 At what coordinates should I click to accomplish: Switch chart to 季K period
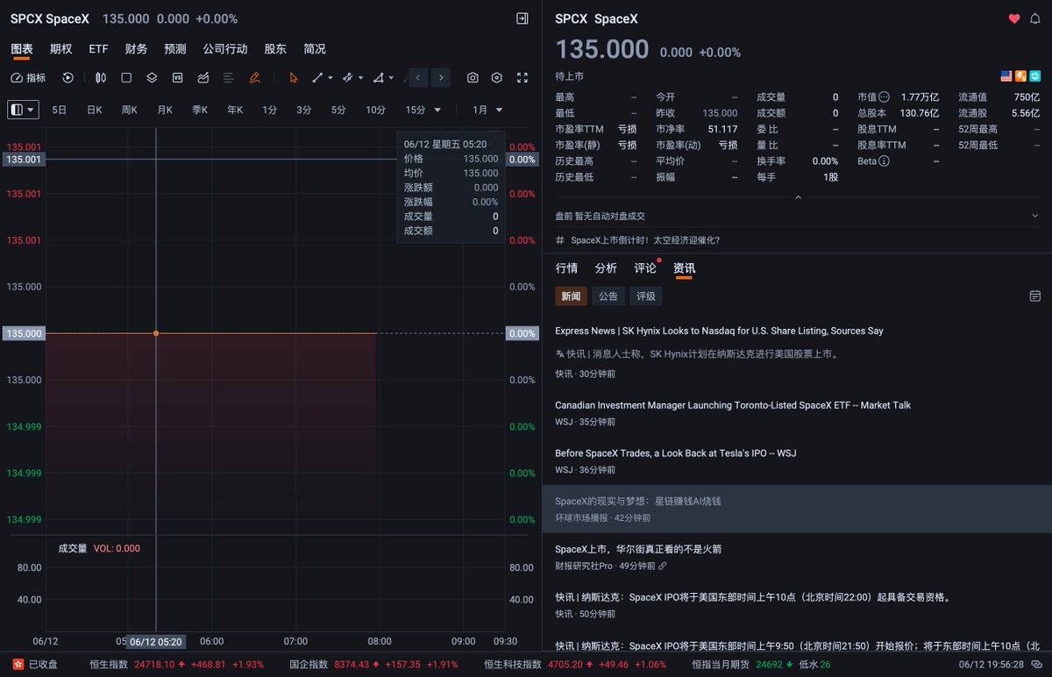200,110
